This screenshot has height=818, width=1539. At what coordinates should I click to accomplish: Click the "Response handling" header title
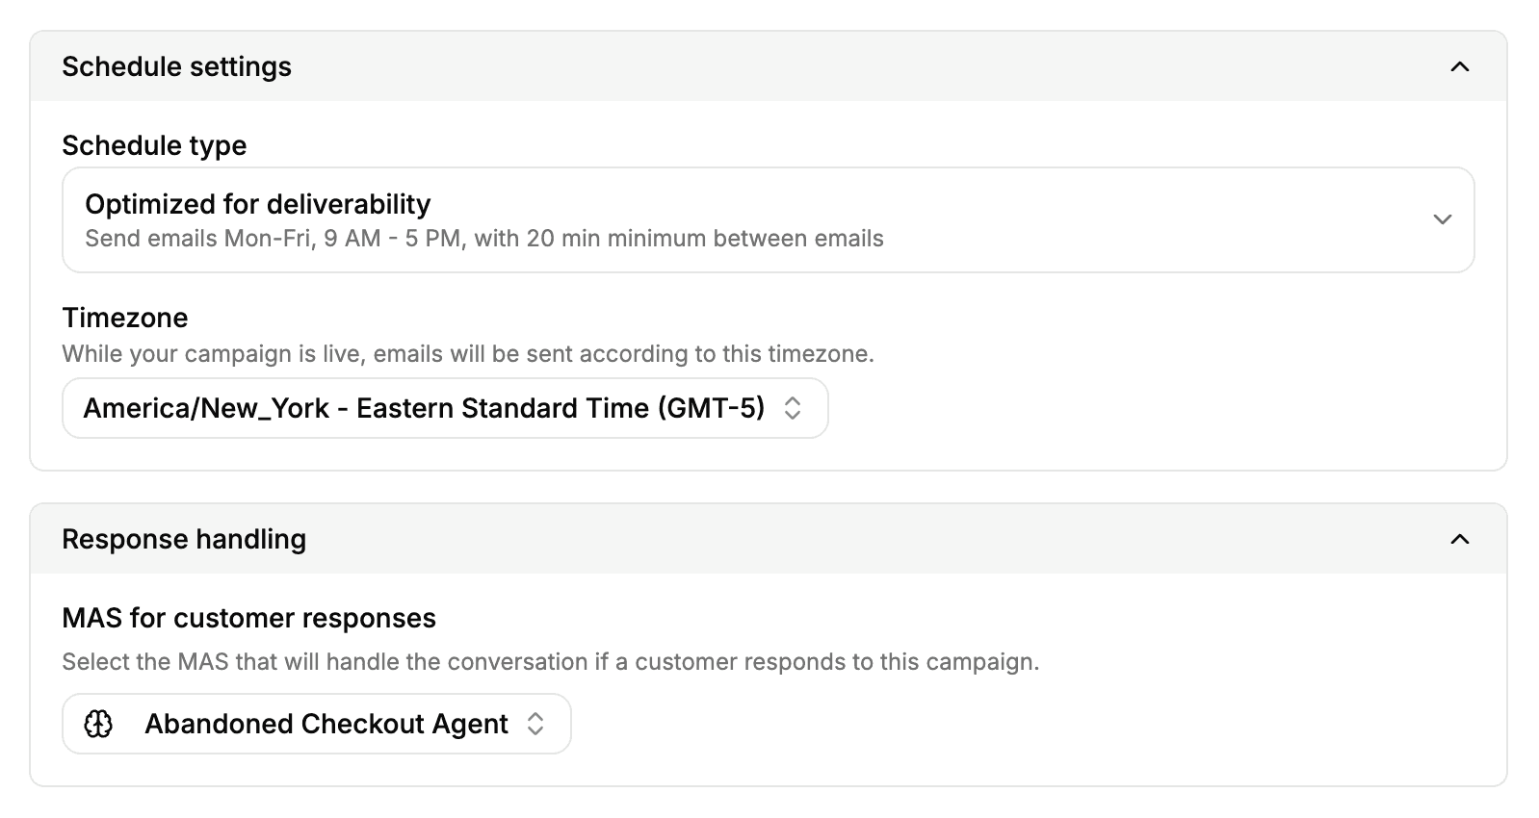pyautogui.click(x=184, y=539)
